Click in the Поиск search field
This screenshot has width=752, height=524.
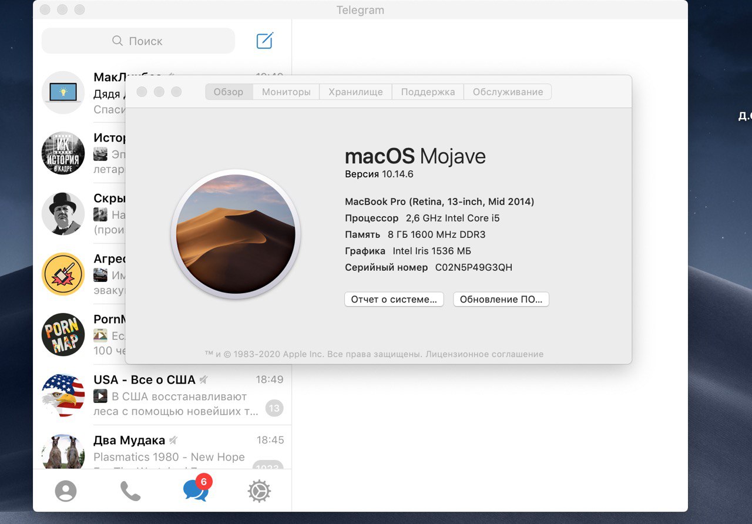tap(138, 41)
